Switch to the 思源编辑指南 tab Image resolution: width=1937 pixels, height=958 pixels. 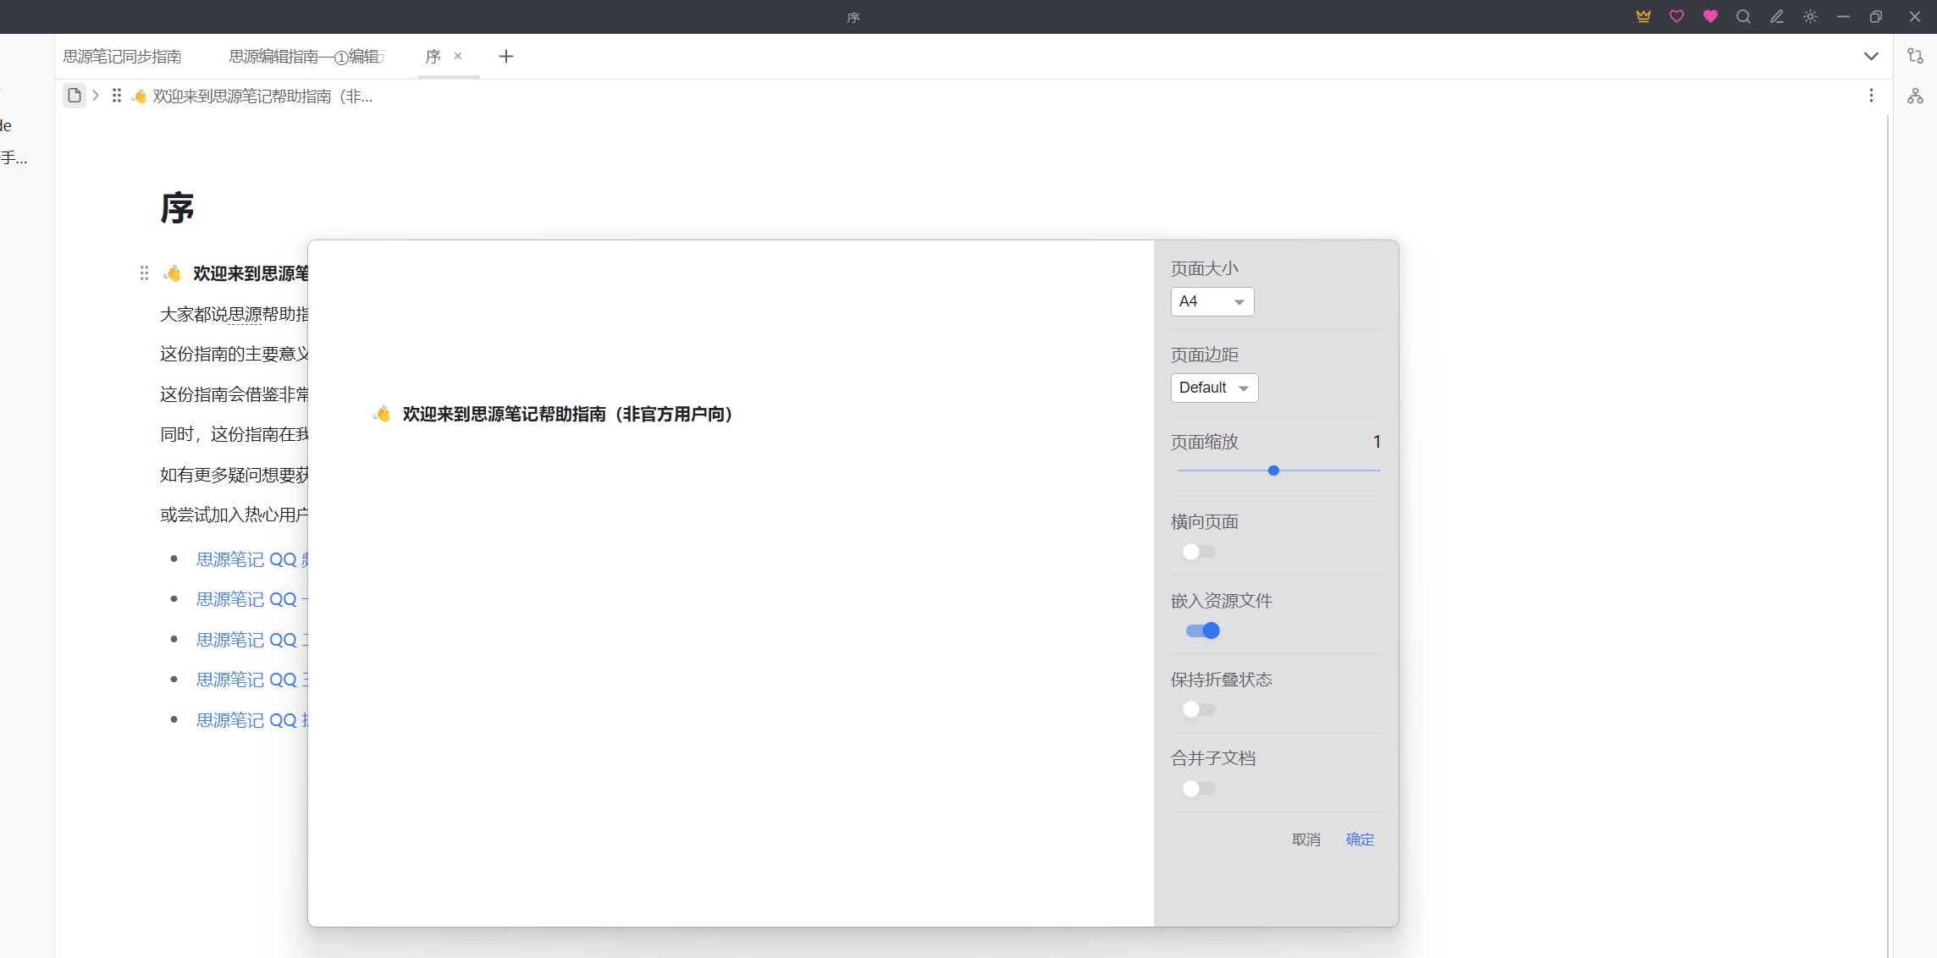306,56
